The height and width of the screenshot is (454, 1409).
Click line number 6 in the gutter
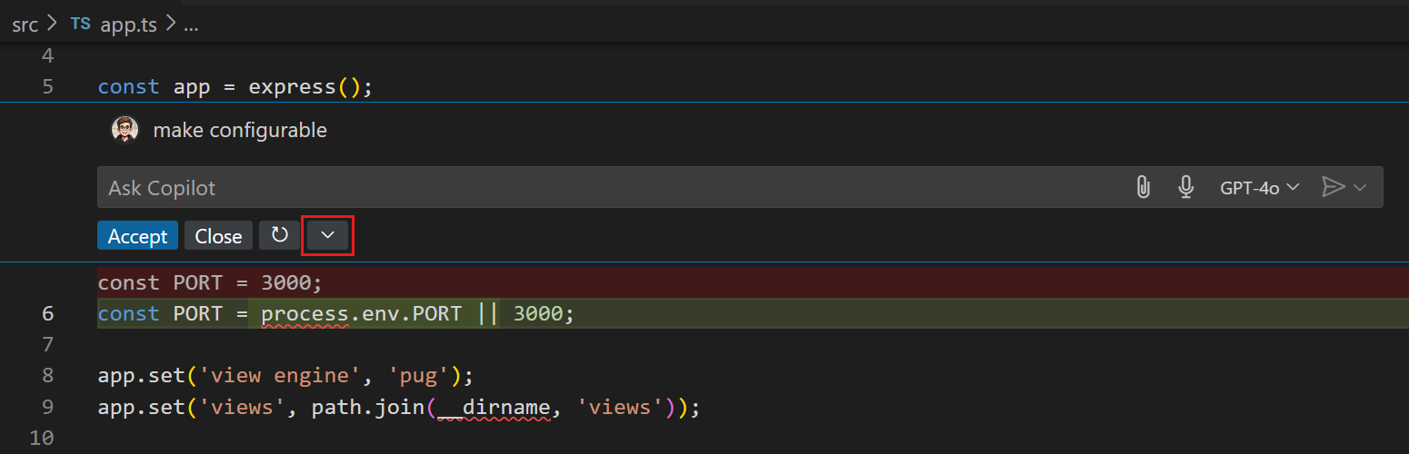tap(47, 314)
